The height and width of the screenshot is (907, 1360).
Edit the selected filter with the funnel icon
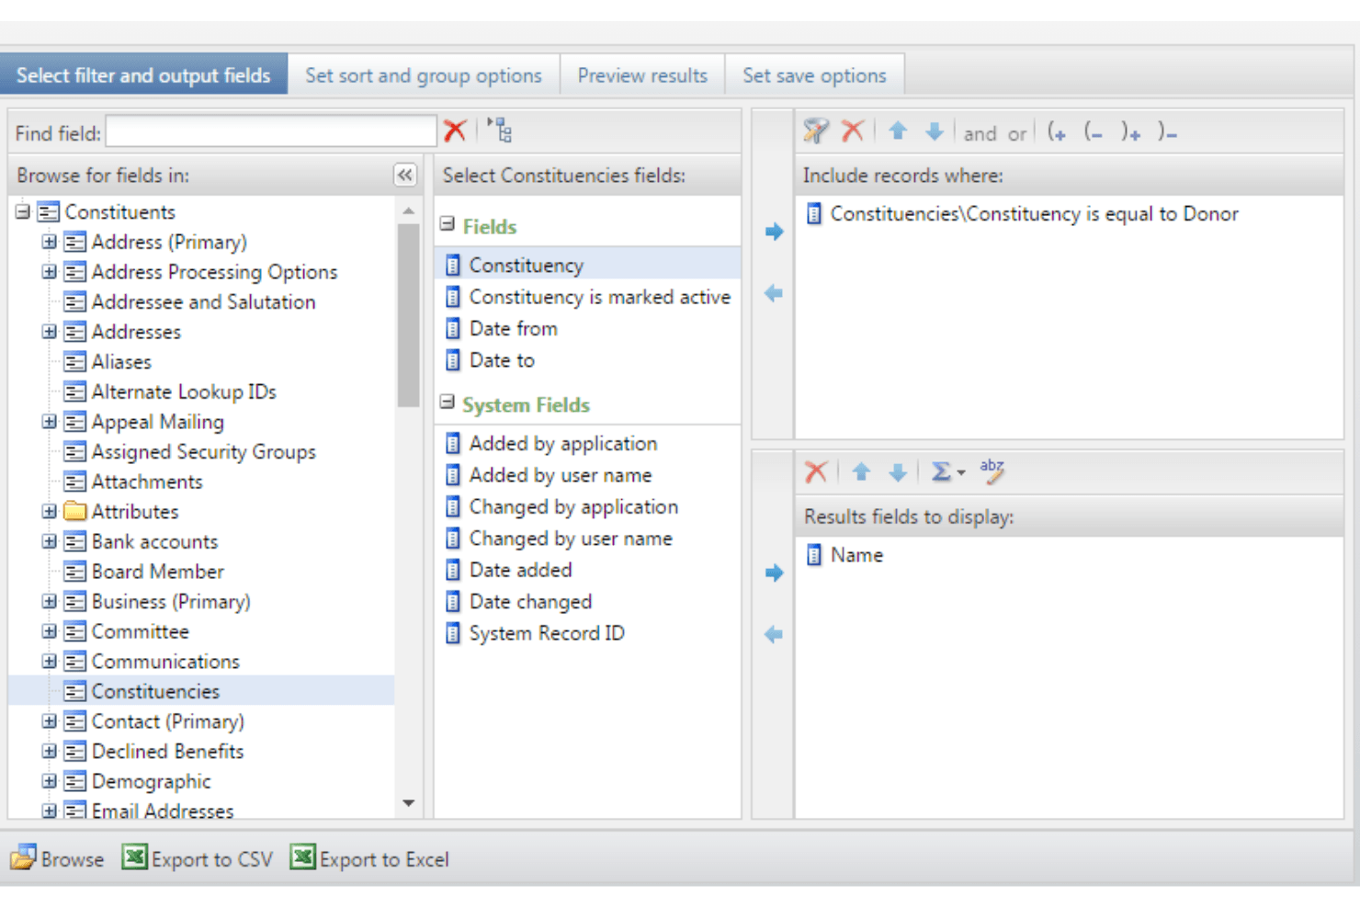coord(815,131)
